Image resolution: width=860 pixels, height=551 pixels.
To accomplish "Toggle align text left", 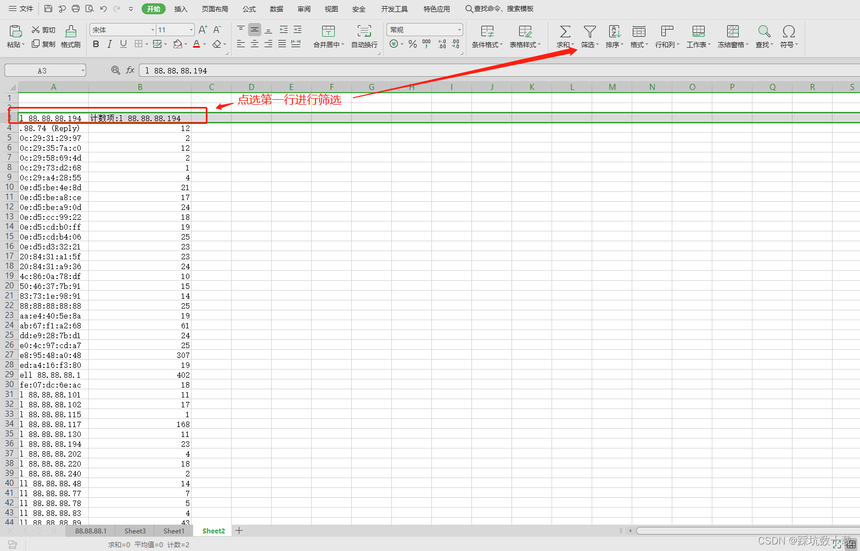I will click(x=241, y=44).
